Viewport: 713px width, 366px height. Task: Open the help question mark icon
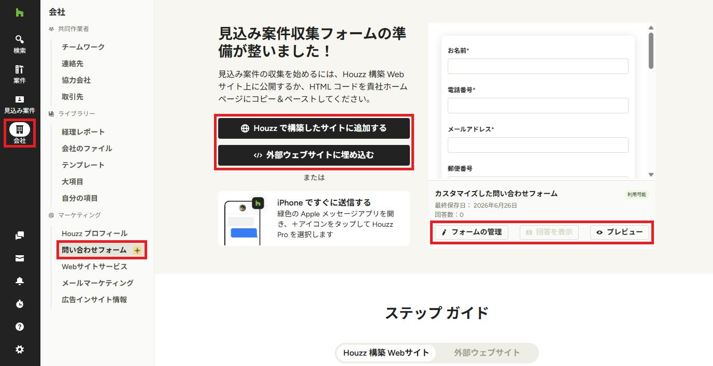pyautogui.click(x=20, y=327)
